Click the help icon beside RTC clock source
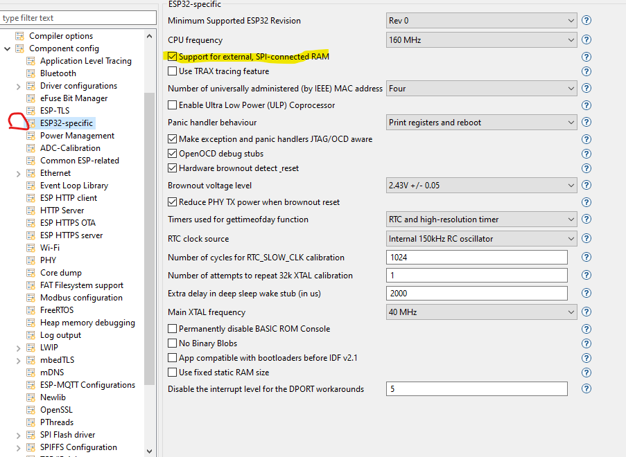 586,239
